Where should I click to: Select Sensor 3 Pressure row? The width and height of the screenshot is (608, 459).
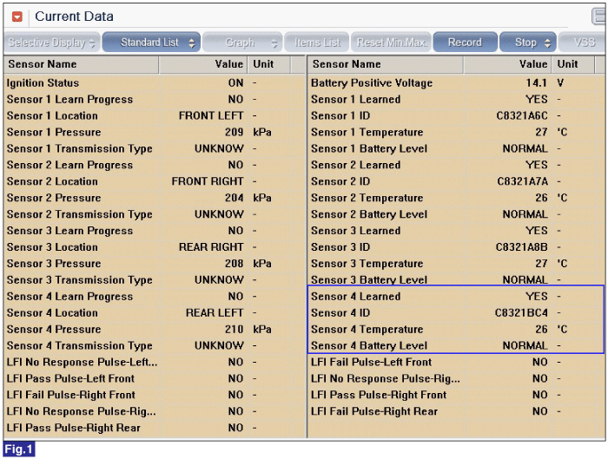[x=155, y=264]
